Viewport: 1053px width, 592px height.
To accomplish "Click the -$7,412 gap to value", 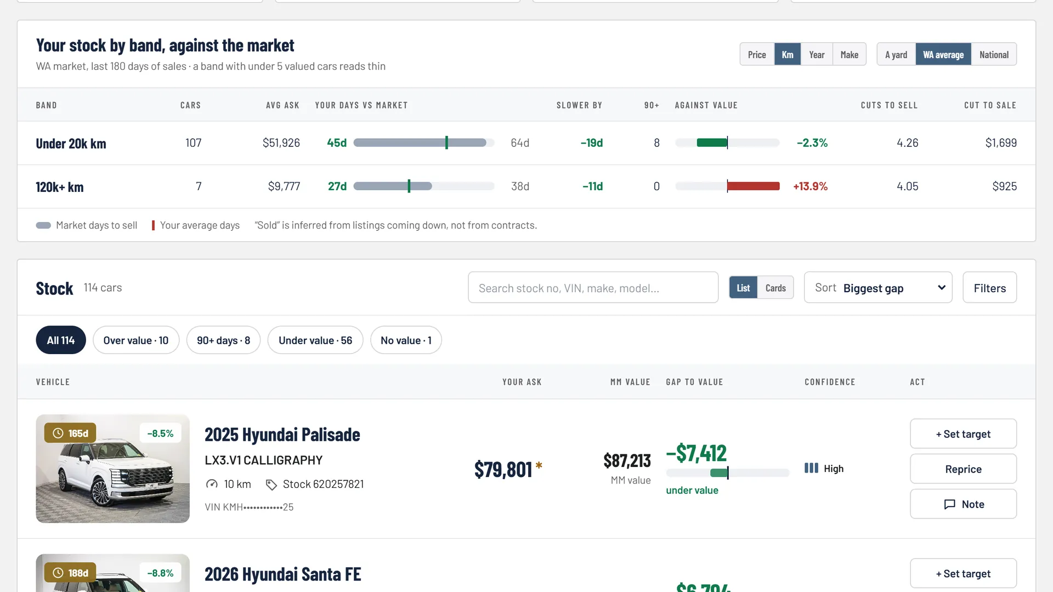I will (697, 453).
